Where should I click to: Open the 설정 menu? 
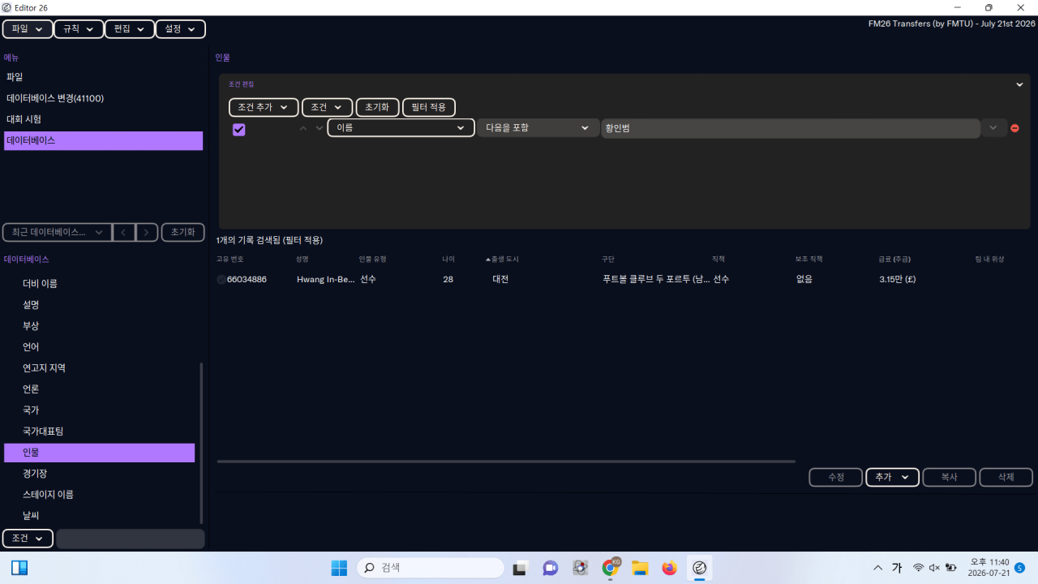point(180,28)
